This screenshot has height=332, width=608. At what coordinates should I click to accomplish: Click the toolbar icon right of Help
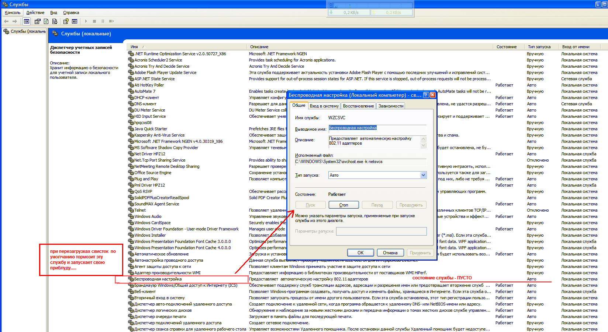point(75,21)
